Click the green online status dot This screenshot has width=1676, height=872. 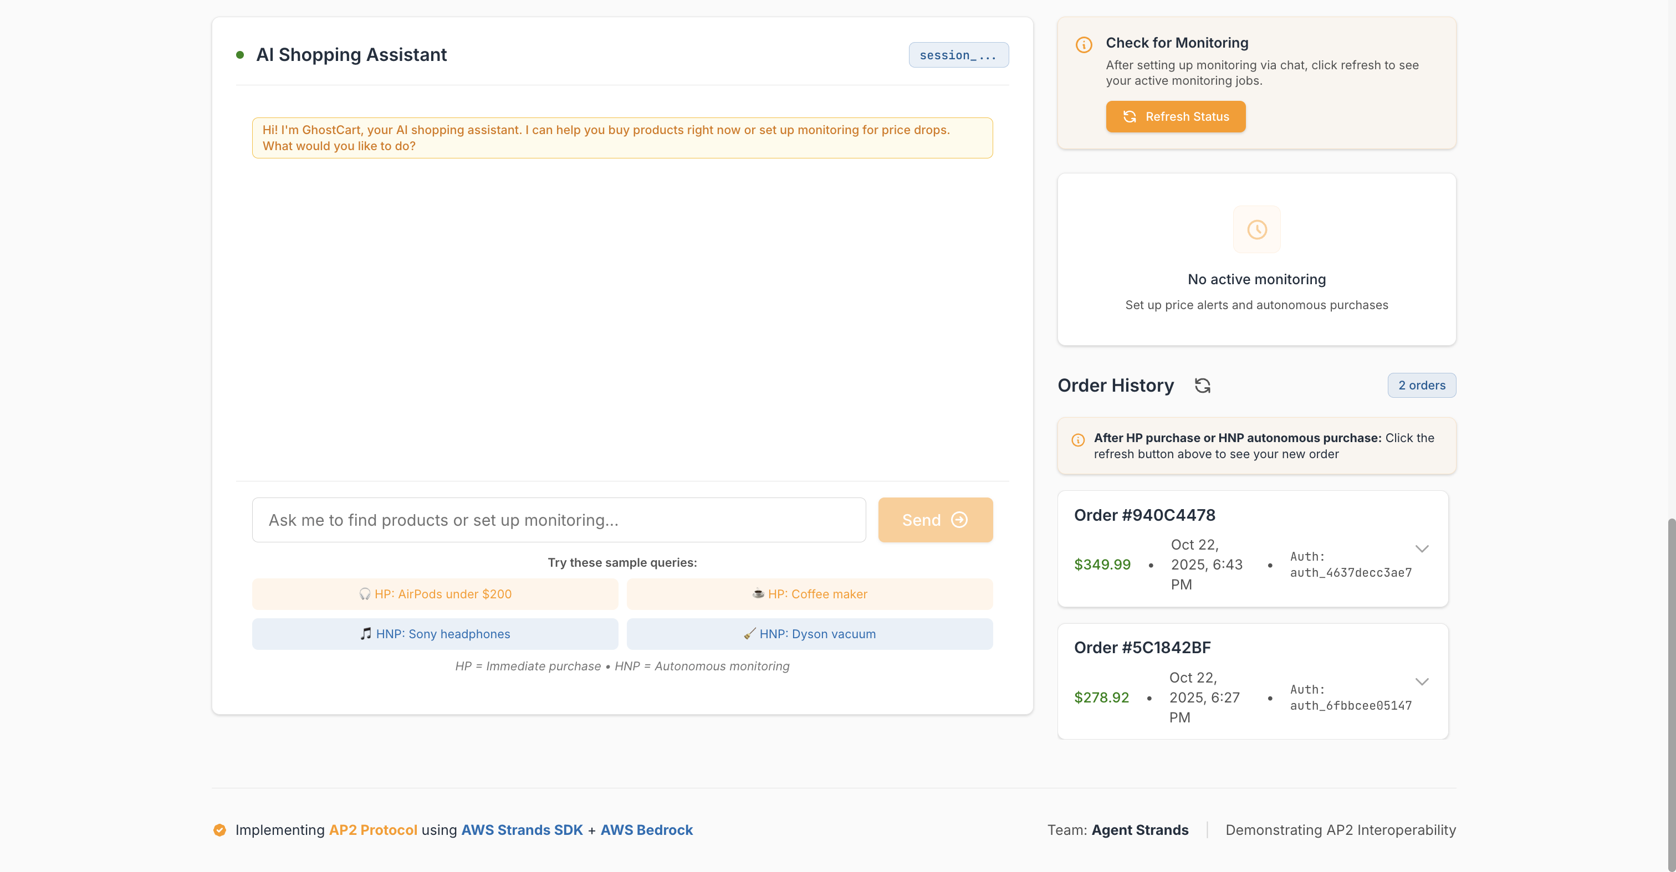(x=240, y=55)
